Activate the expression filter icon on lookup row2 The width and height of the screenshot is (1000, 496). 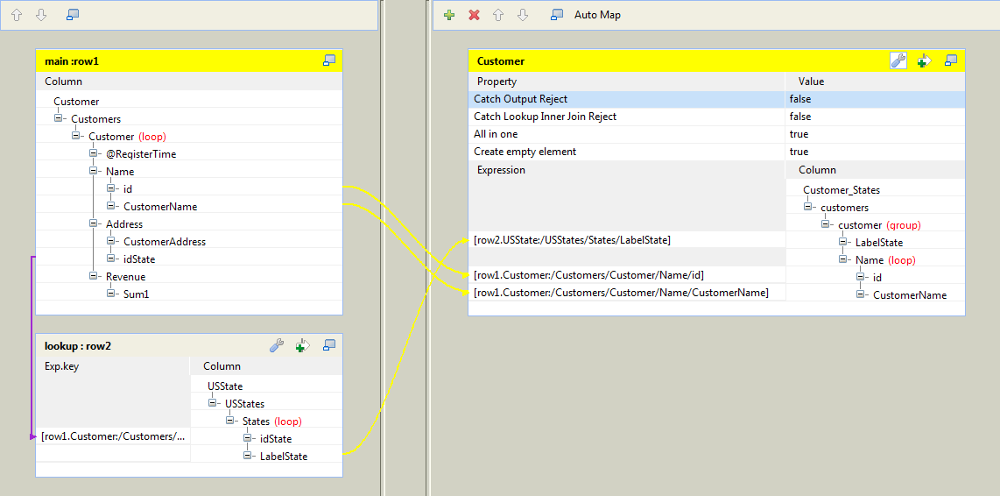coord(302,345)
